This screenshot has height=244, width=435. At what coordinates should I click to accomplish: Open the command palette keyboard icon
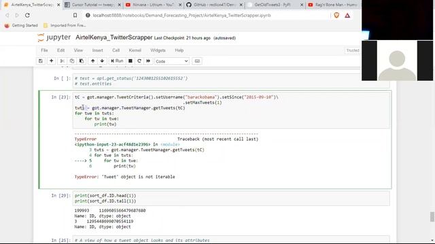click(x=197, y=61)
